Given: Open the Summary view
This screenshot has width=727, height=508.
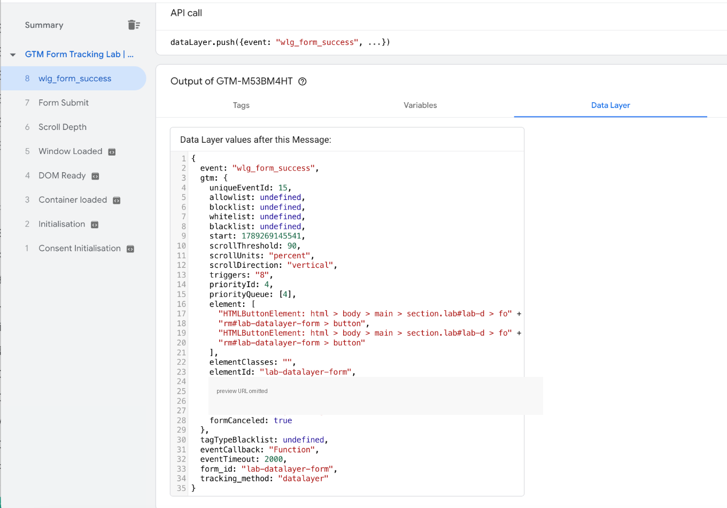Looking at the screenshot, I should 44,25.
